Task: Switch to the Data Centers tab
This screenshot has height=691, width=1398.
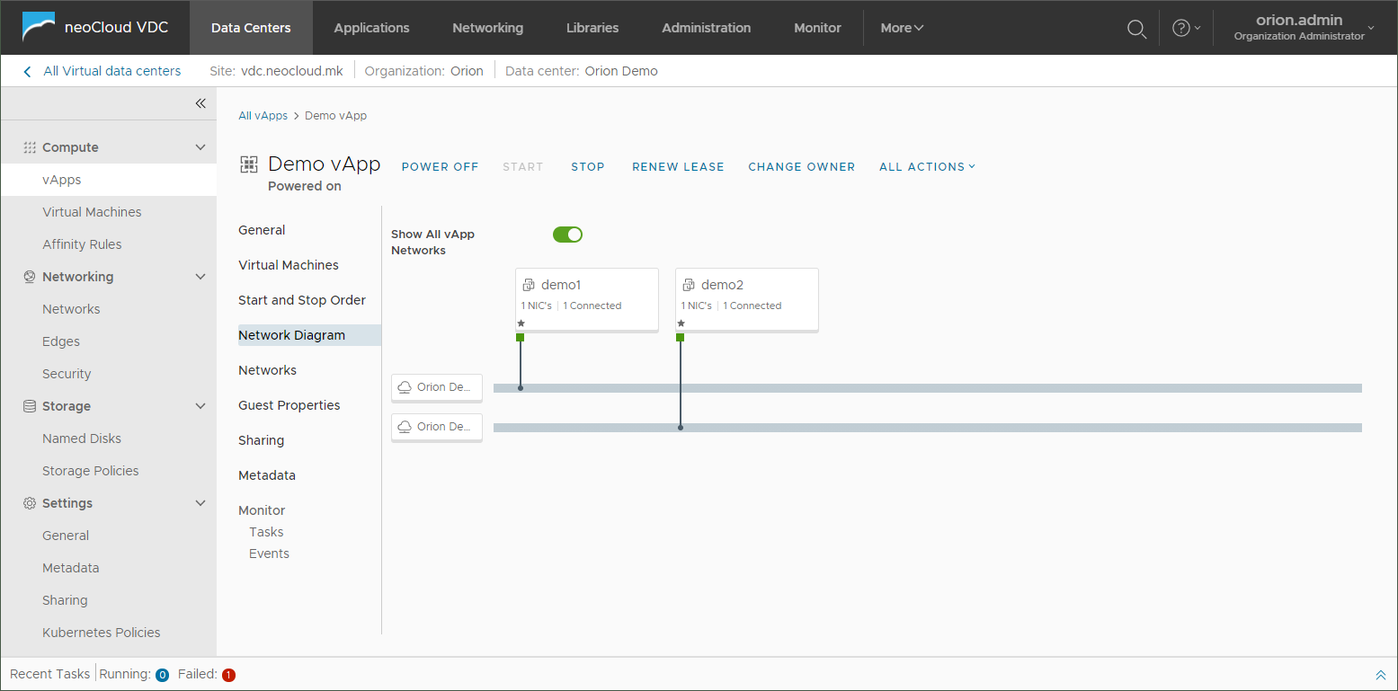Action: point(251,28)
